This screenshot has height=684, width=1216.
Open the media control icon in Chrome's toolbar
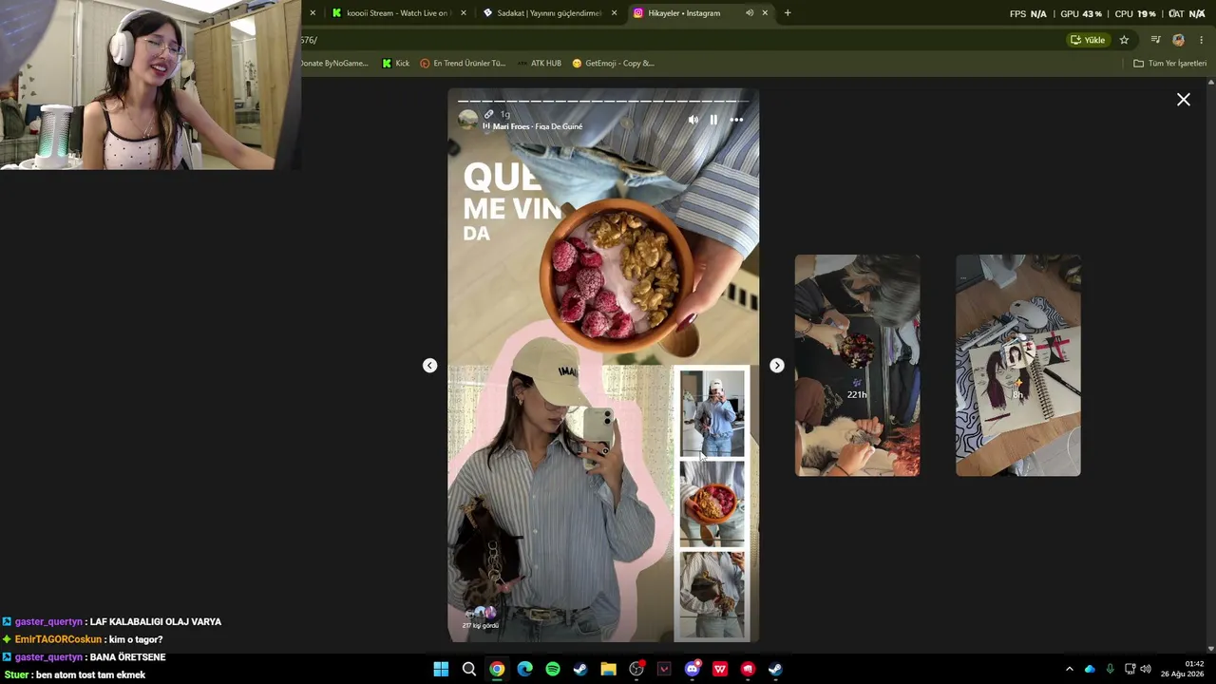click(1155, 40)
